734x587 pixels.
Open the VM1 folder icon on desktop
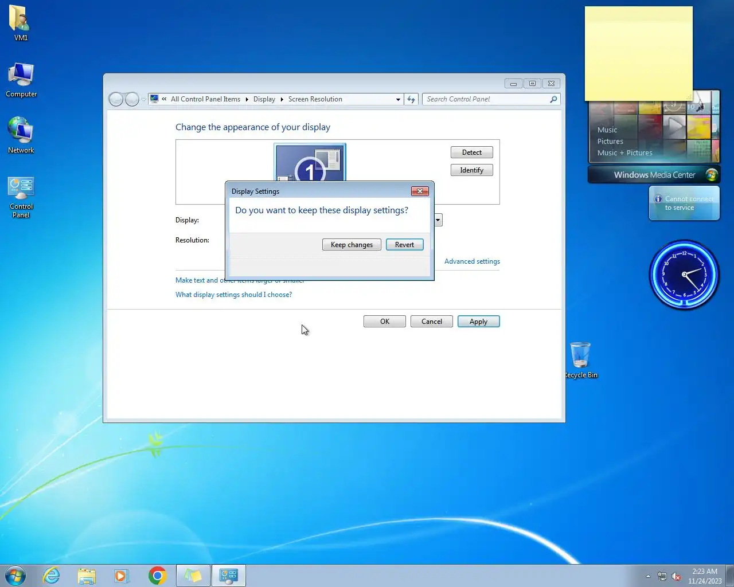(20, 23)
